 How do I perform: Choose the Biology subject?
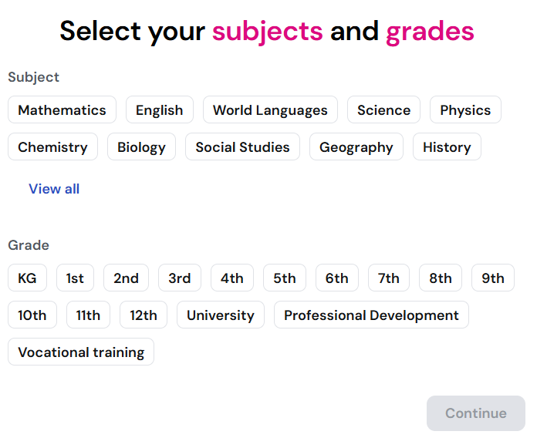[141, 147]
